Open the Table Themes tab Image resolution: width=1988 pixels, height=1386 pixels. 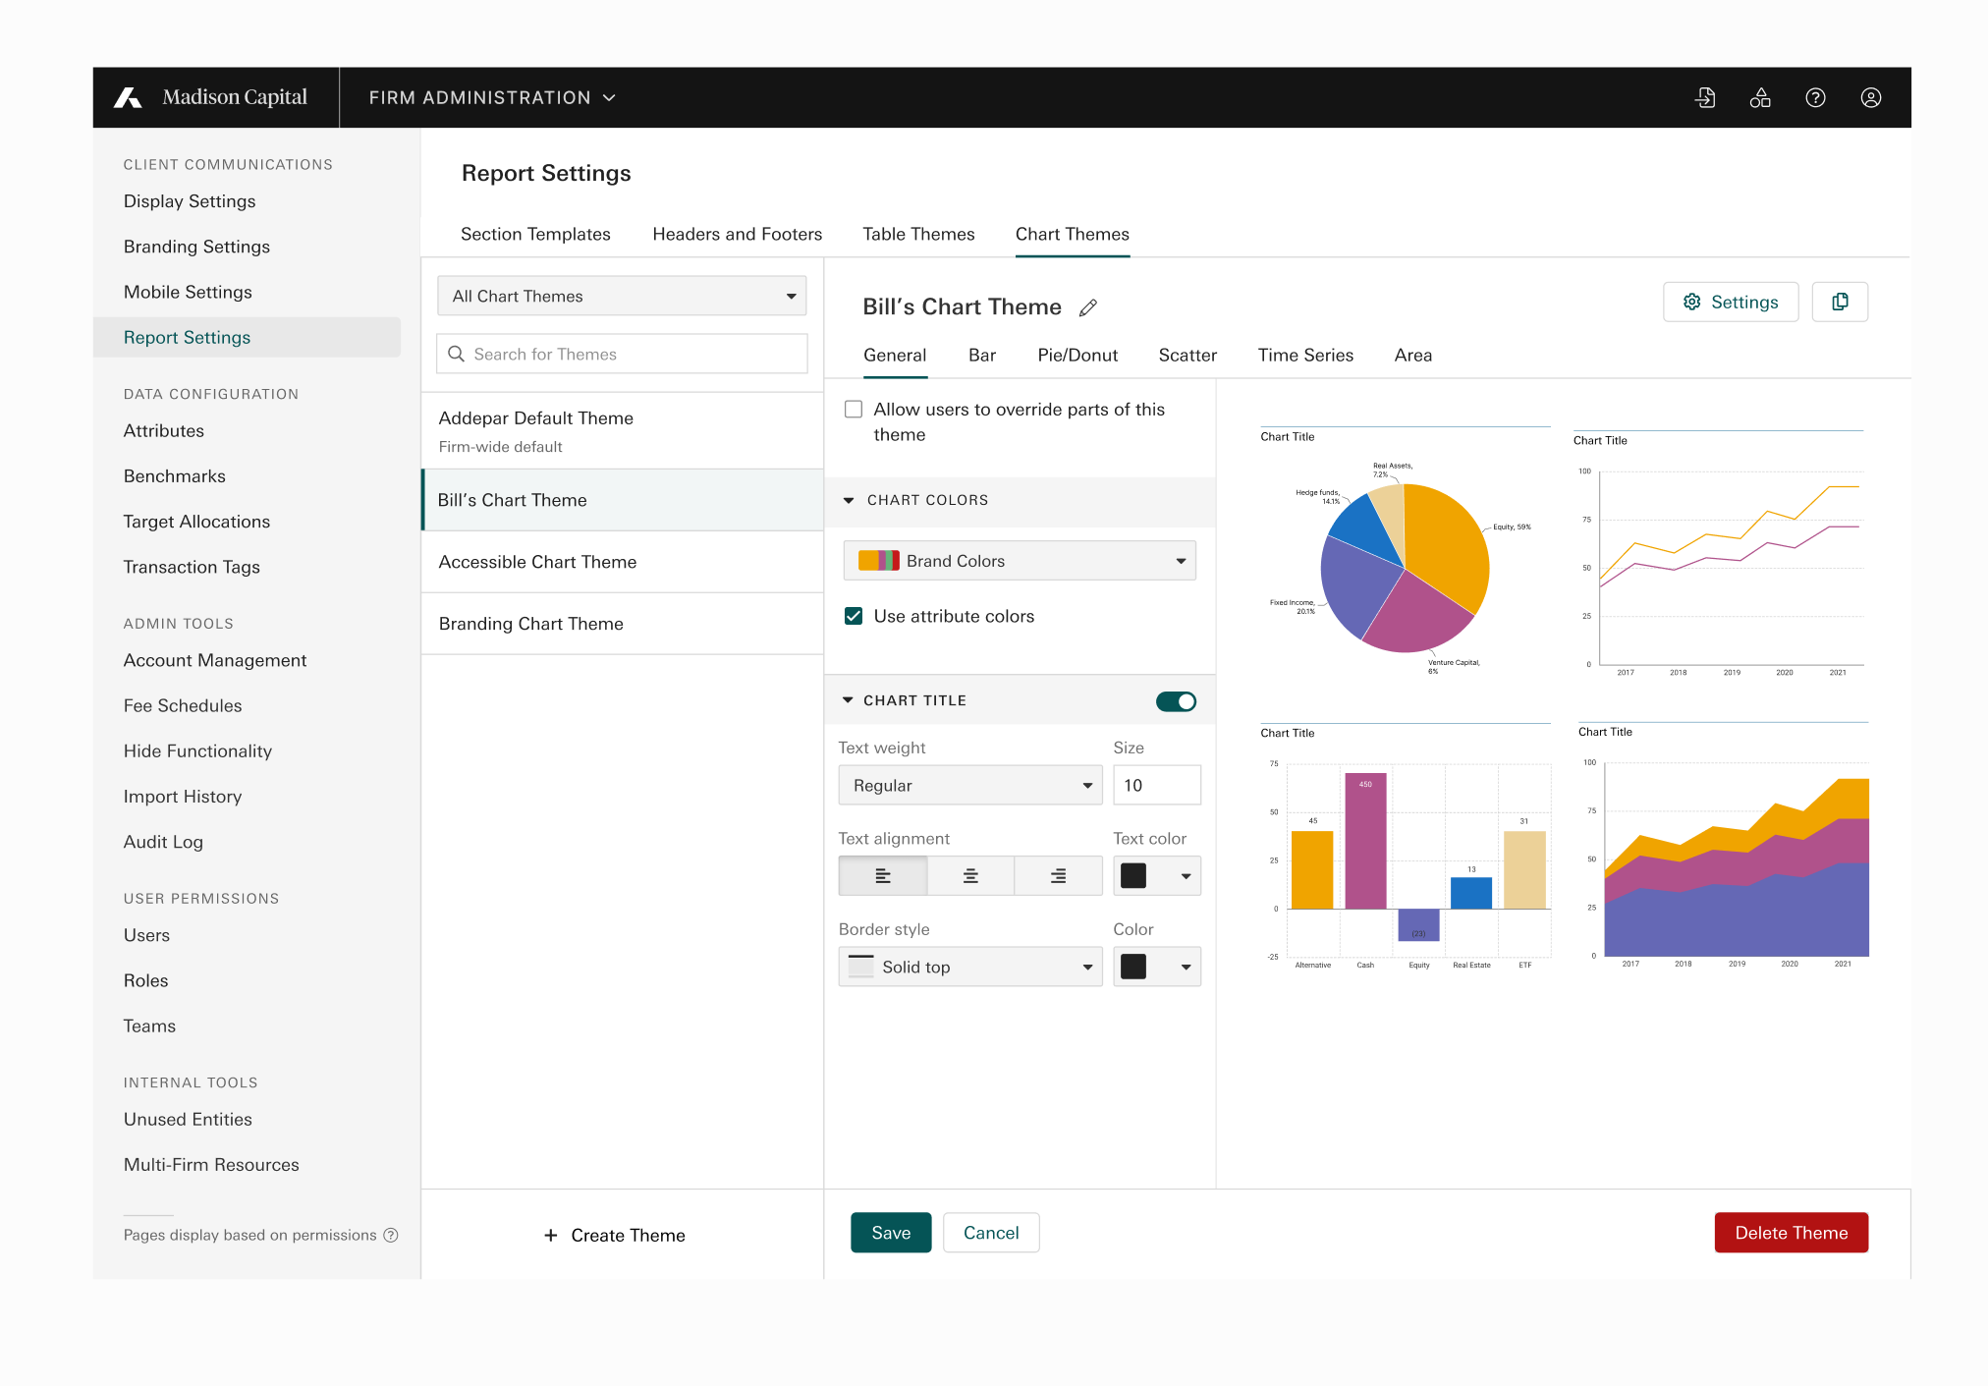pos(917,234)
